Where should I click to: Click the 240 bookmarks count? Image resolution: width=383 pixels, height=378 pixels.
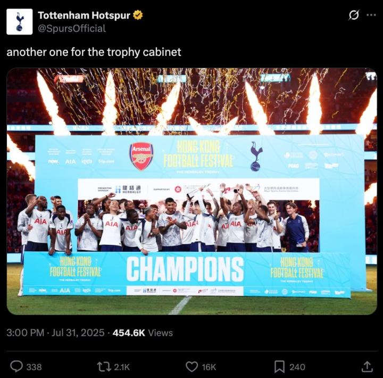[x=297, y=367]
